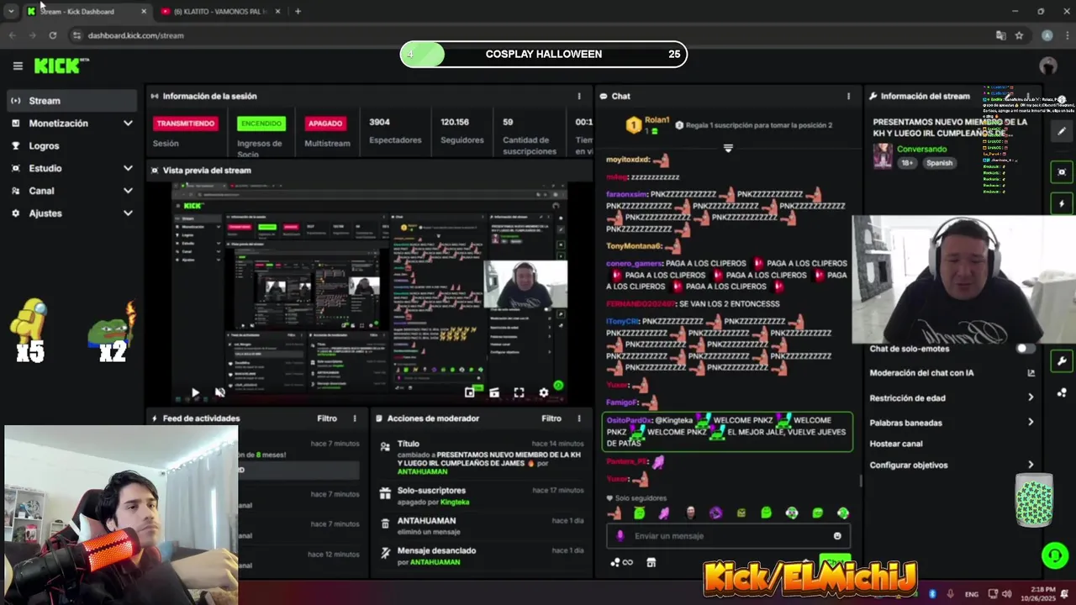The image size is (1076, 605).
Task: Open Restricción de edad chevron
Action: pyautogui.click(x=1031, y=397)
